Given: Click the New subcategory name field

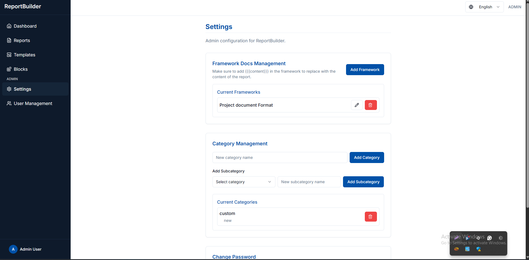Looking at the screenshot, I should coord(309,182).
